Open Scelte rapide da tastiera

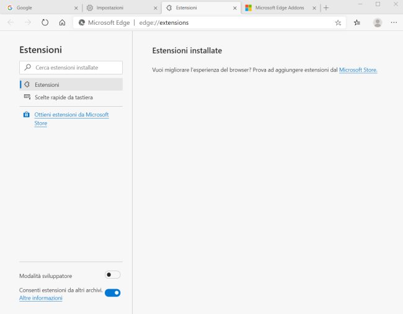pos(63,97)
